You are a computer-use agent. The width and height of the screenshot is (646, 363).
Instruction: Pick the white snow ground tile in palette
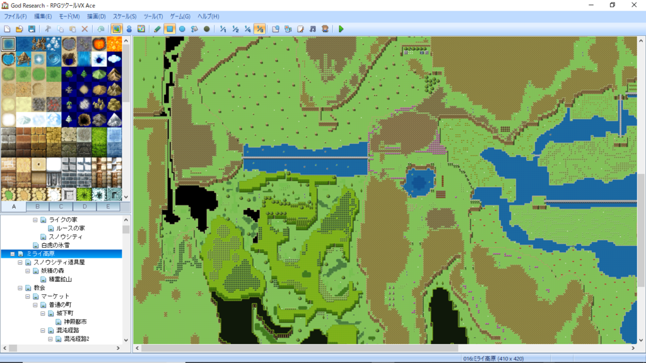coord(8,120)
